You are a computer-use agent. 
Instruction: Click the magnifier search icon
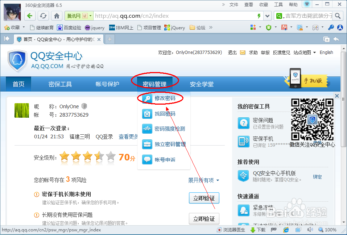(x=338, y=16)
